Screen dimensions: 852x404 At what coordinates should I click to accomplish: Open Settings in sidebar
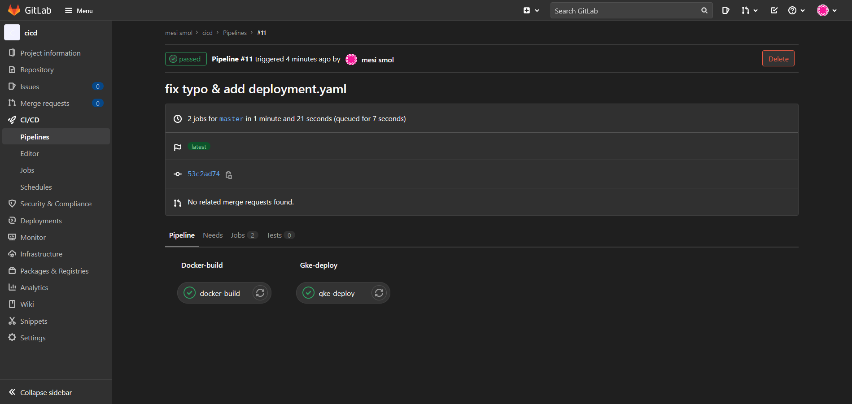tap(56, 338)
